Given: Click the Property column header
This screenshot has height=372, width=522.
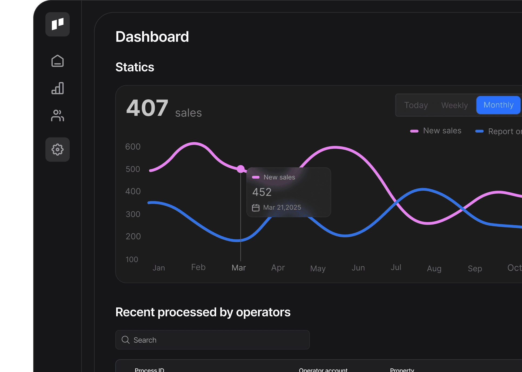Looking at the screenshot, I should click(x=402, y=370).
